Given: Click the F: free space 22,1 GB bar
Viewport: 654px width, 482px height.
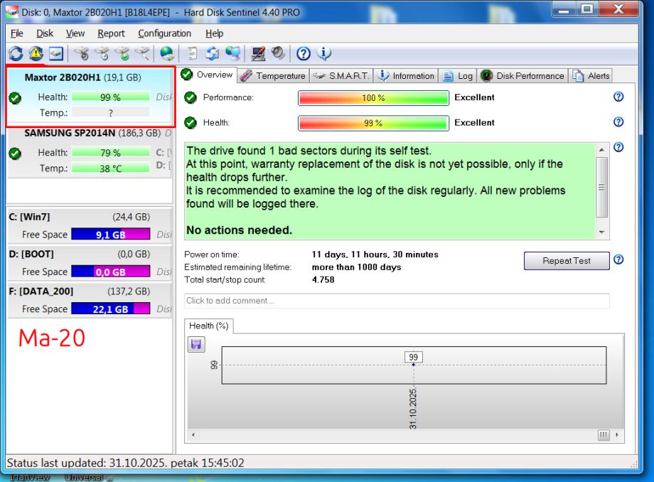Looking at the screenshot, I should pyautogui.click(x=110, y=309).
